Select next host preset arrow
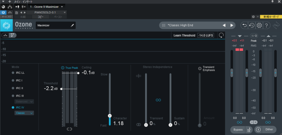The height and width of the screenshot is (135, 282). click(x=25, y=13)
